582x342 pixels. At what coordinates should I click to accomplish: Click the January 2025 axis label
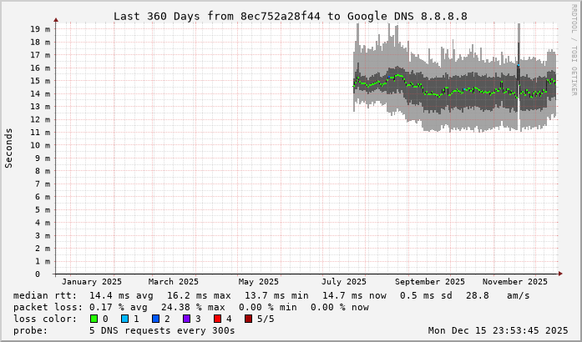pyautogui.click(x=92, y=282)
